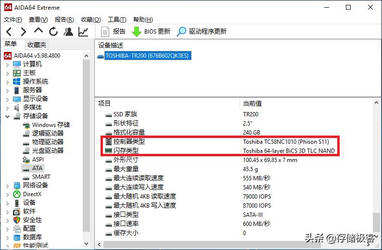Collapse the 存储设备 tree node
The width and height of the screenshot is (382, 250).
point(7,116)
